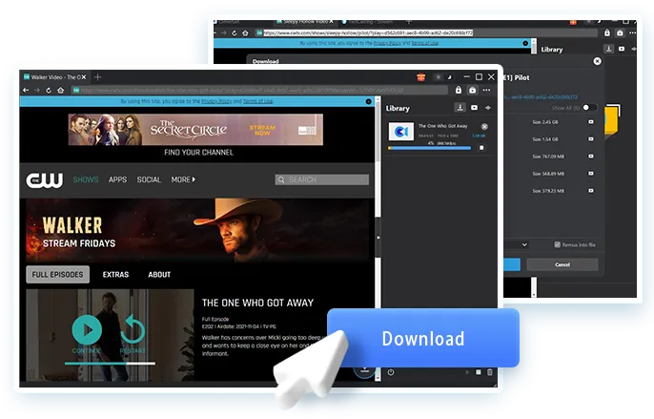This screenshot has width=654, height=419.
Task: Click the episode playback progress bar
Action: [x=110, y=364]
